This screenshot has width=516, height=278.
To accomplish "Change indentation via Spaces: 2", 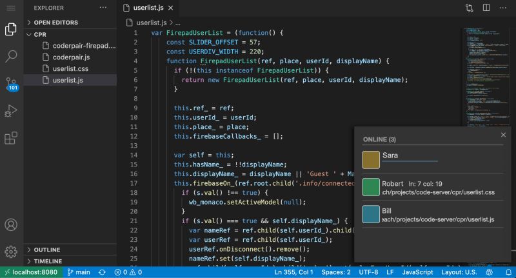I will click(336, 272).
